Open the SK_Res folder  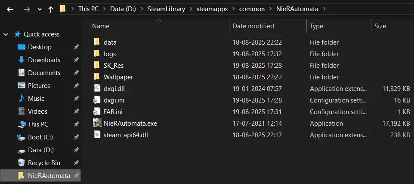(114, 66)
